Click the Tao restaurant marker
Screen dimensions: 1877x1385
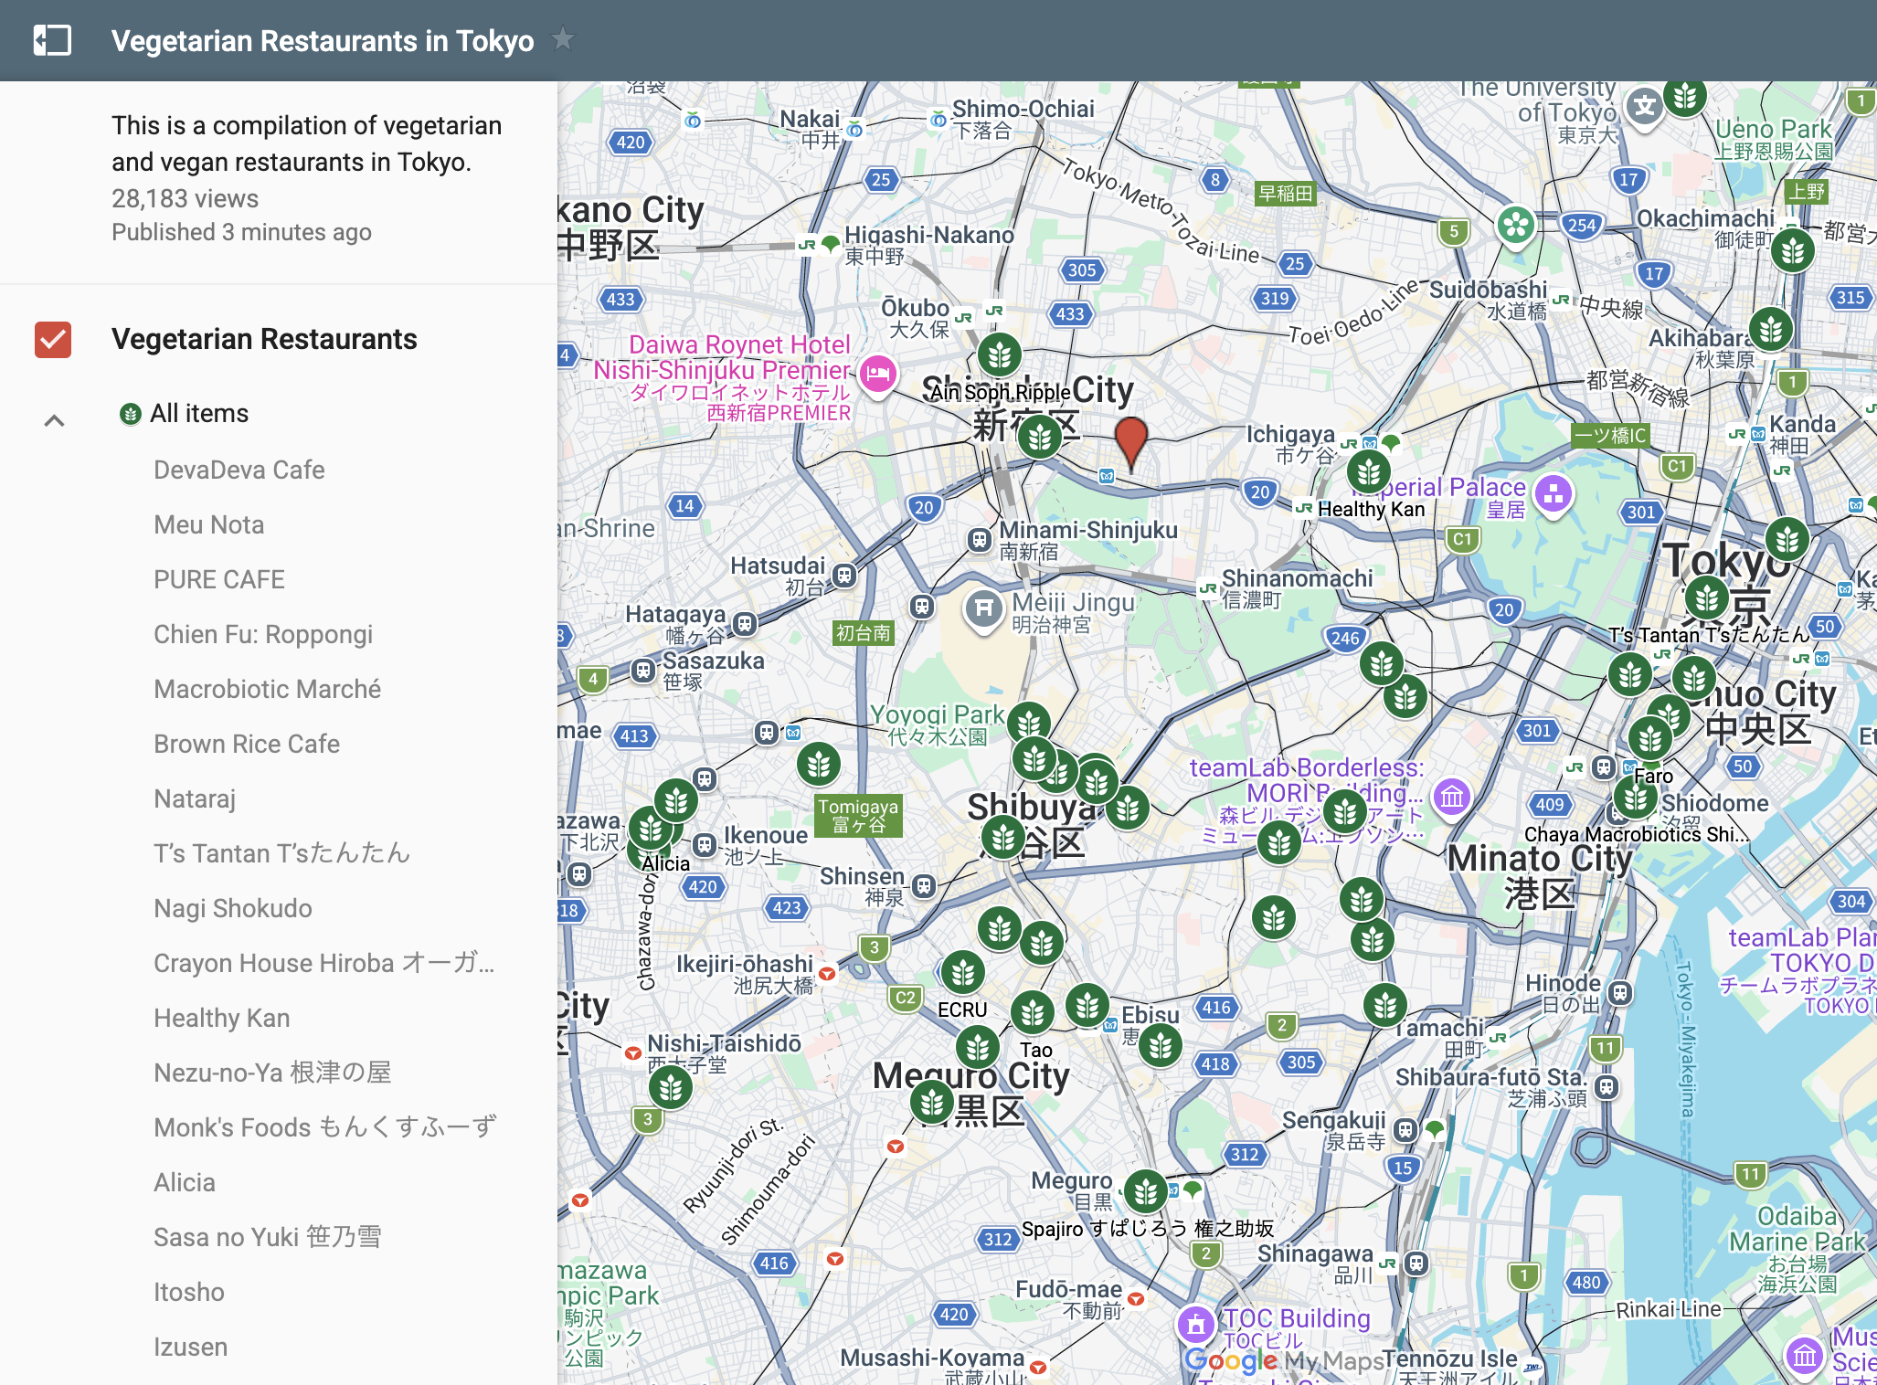1033,1012
